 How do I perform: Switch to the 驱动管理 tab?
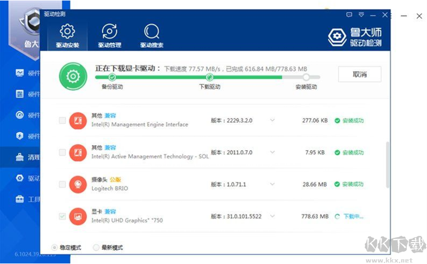coord(110,36)
